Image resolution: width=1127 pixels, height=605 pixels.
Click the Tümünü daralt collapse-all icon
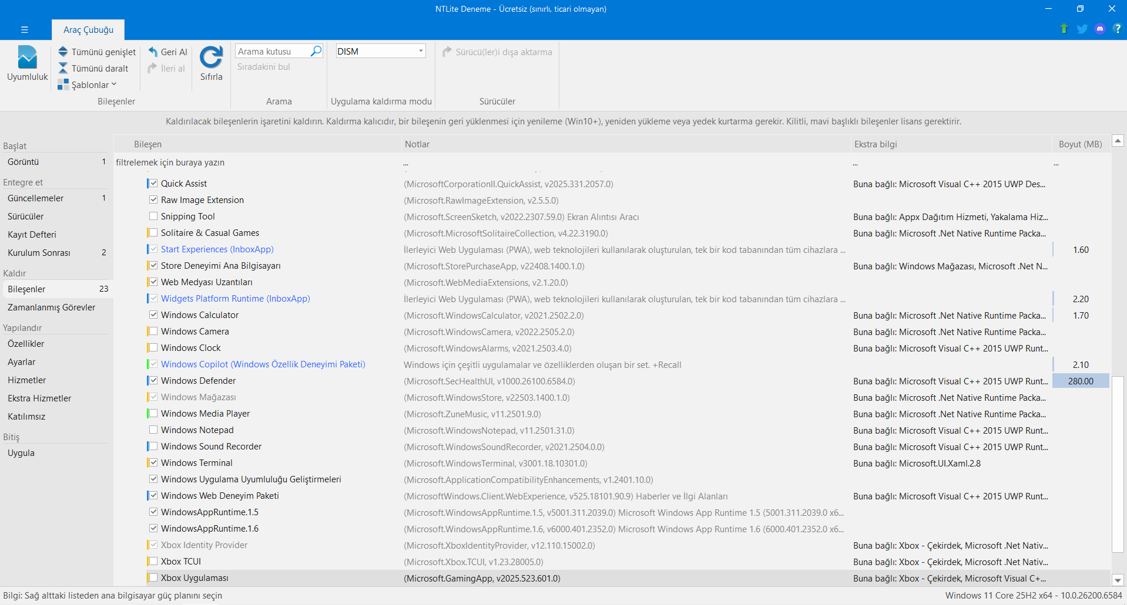click(63, 68)
